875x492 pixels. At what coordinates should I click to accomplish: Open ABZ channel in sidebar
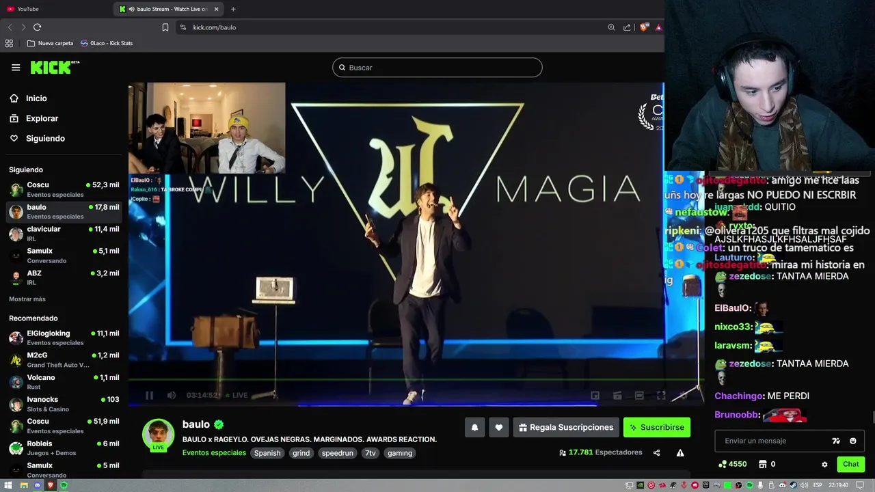(64, 277)
